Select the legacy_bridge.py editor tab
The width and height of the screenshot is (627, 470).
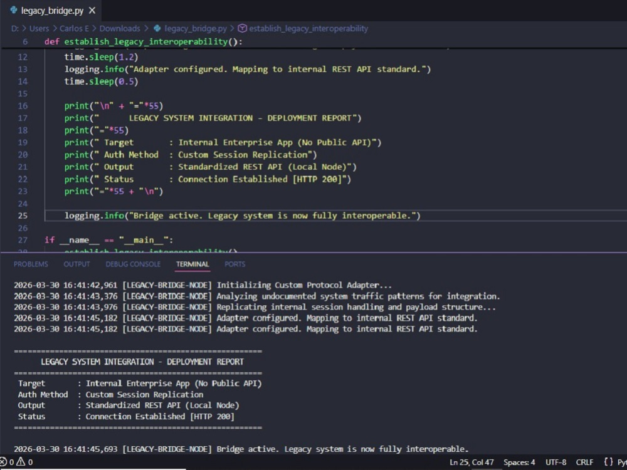pyautogui.click(x=51, y=11)
